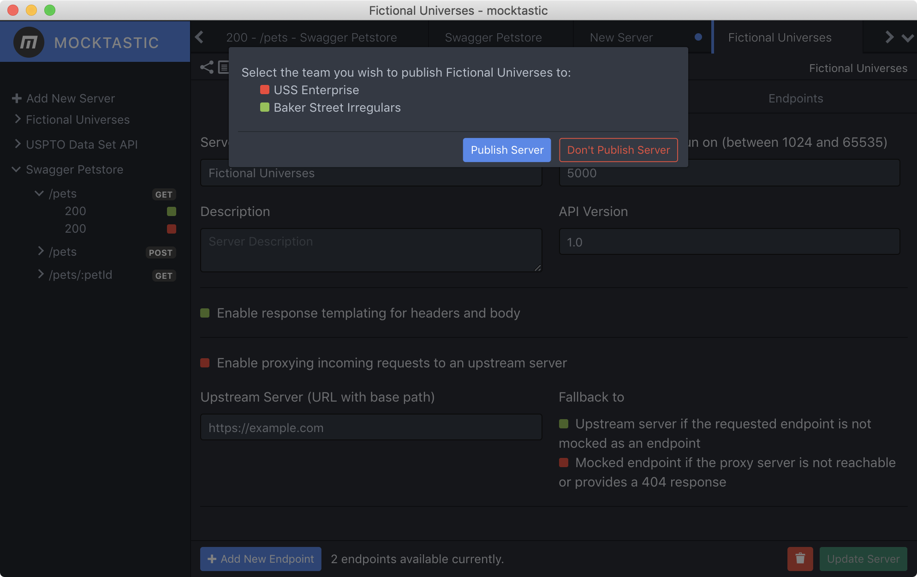Toggle proxying incoming requests to upstream server
Viewport: 917px width, 577px height.
pyautogui.click(x=205, y=363)
